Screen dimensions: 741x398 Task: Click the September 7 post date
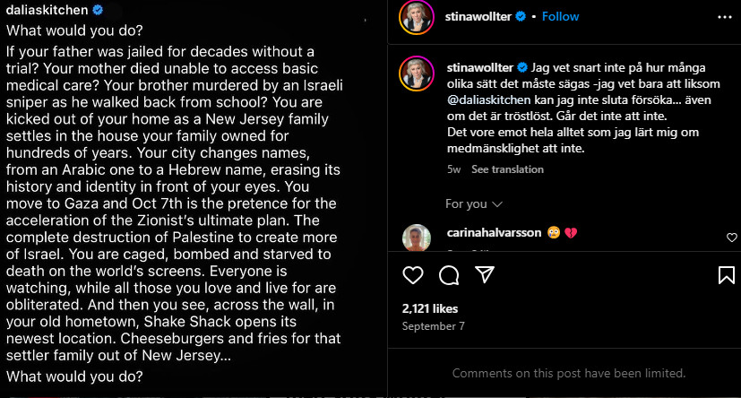click(434, 326)
